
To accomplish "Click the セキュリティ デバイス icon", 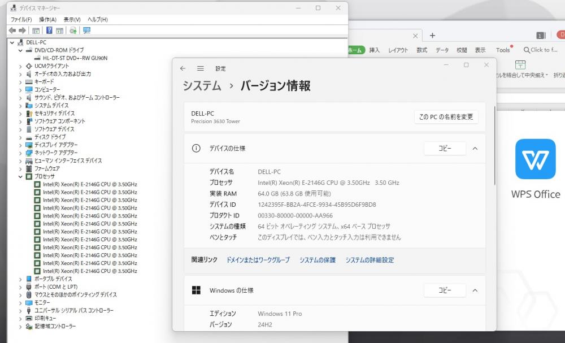I will (29, 114).
